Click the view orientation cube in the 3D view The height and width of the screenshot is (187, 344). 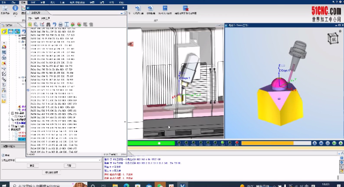tap(333, 38)
